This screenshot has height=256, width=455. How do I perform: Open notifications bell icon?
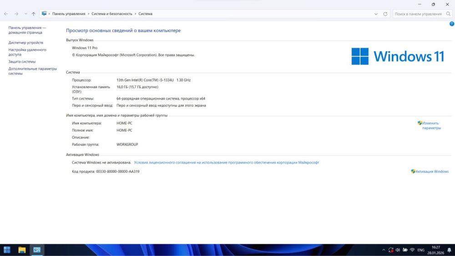point(449,250)
